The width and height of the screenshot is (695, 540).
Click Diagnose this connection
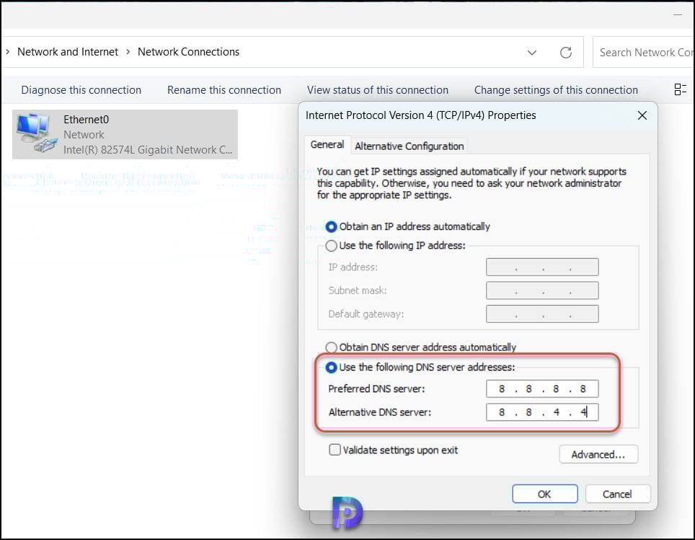tap(81, 90)
